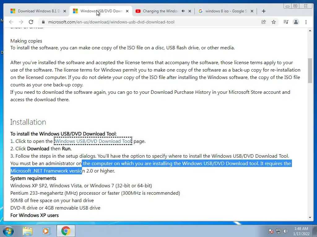The height and width of the screenshot is (237, 317).
Task: Click the address bar URL
Action: click(x=111, y=22)
